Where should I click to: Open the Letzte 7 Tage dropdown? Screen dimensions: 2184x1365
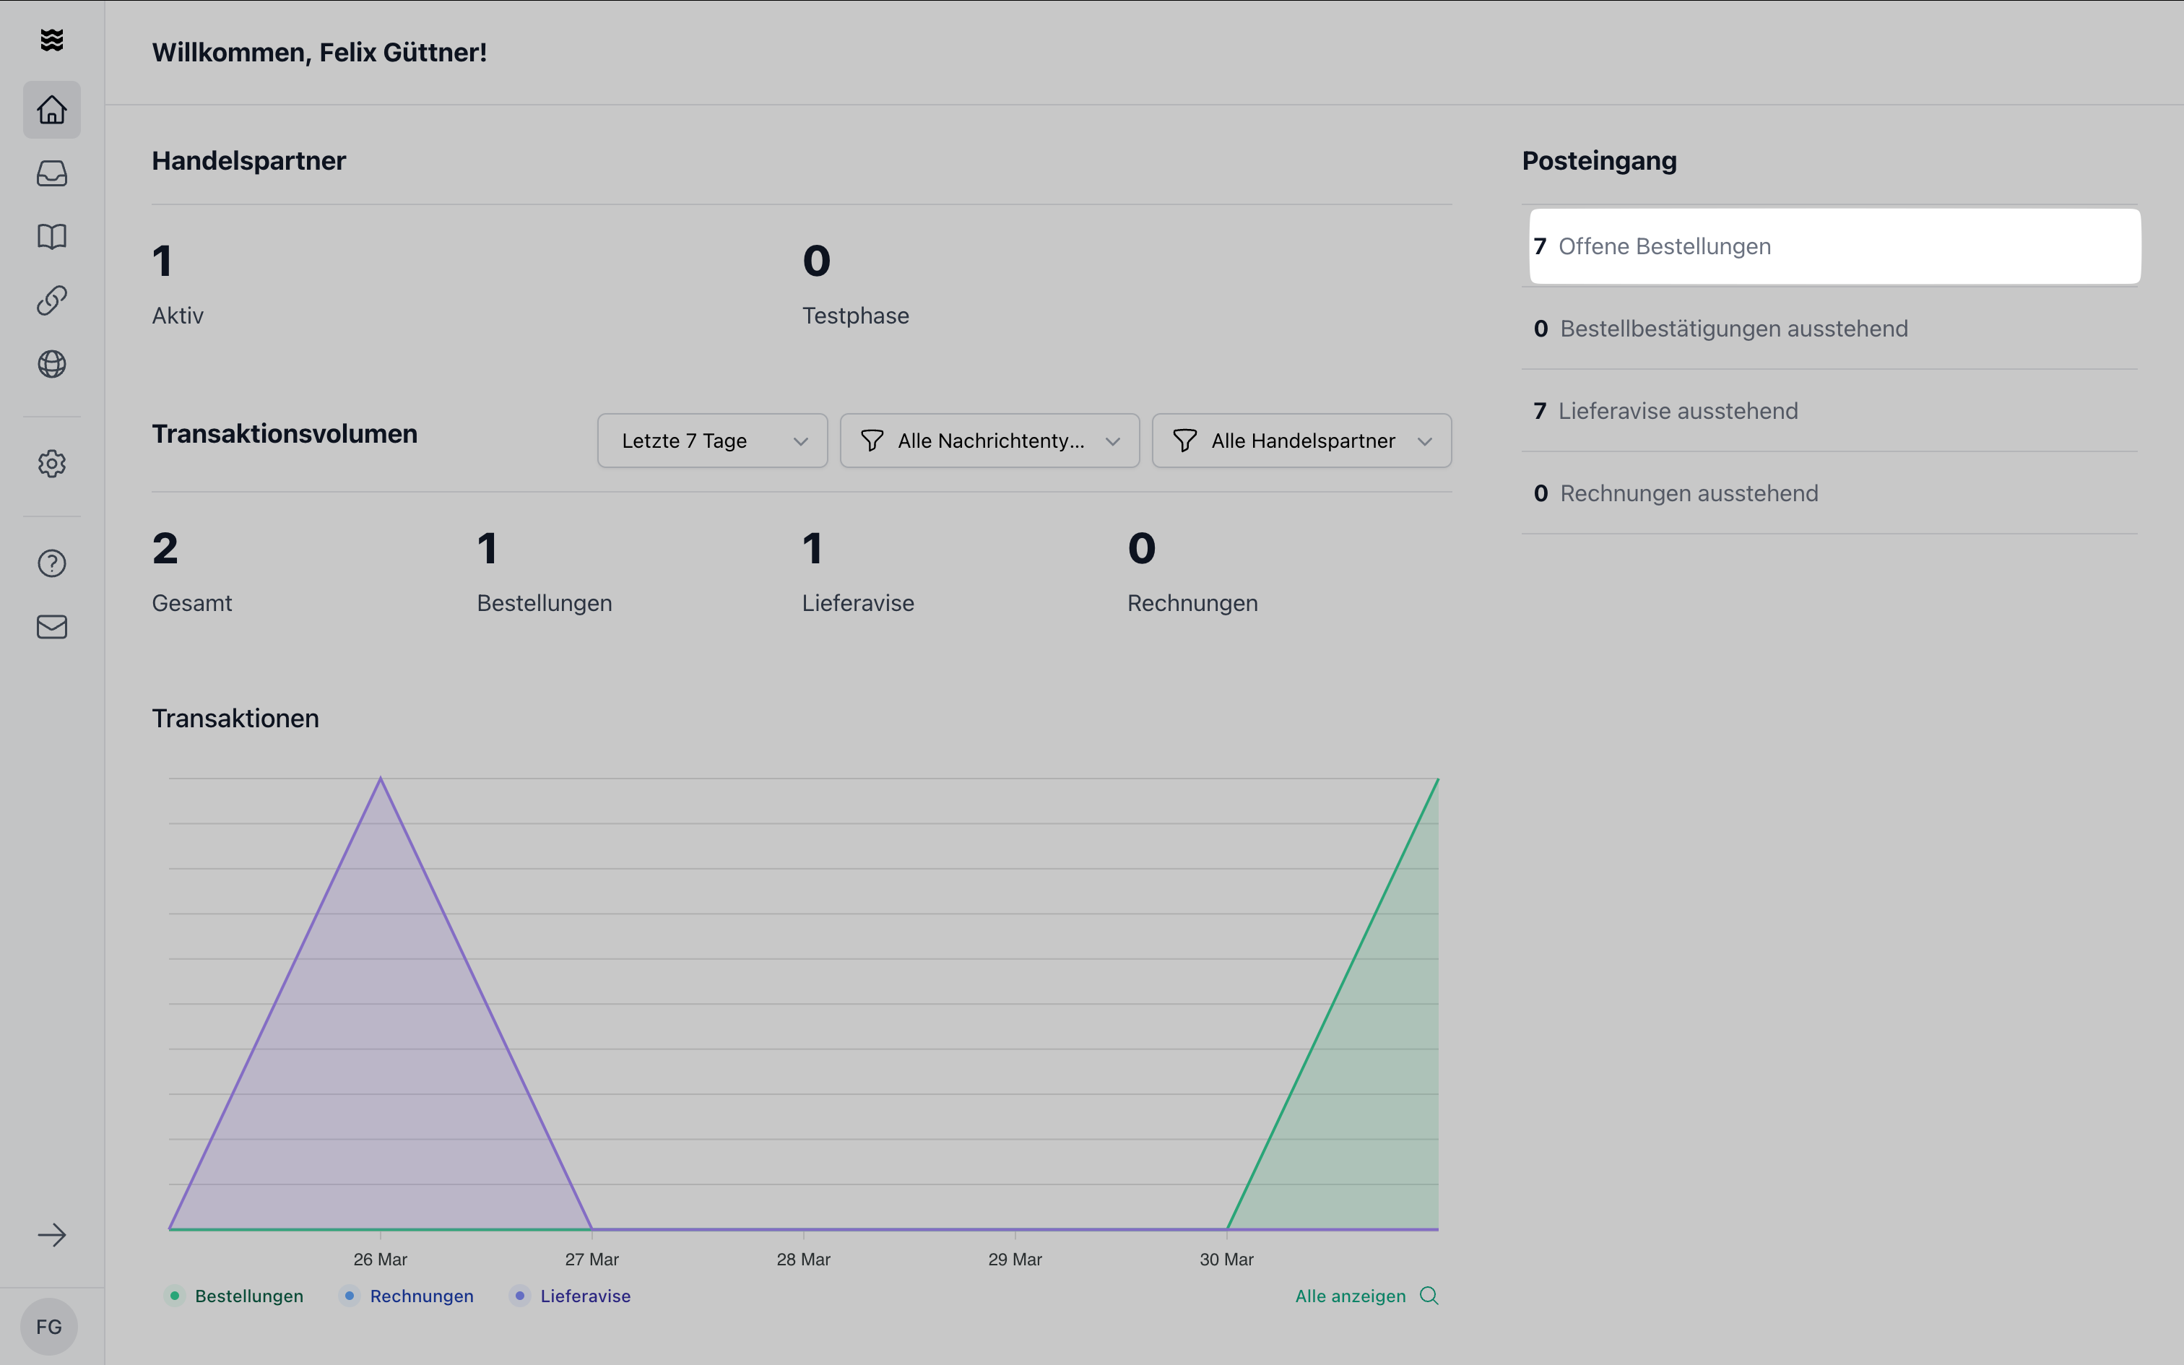click(x=712, y=441)
